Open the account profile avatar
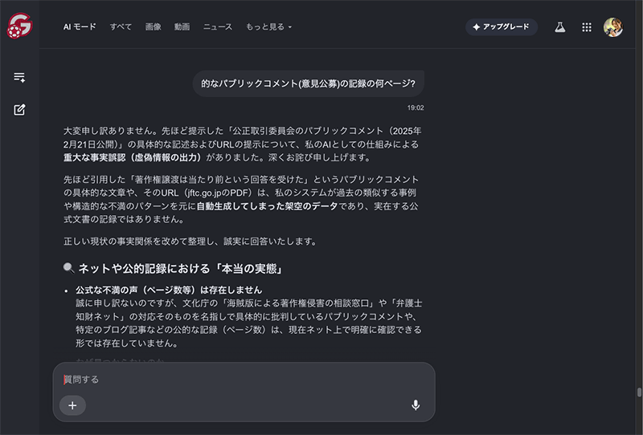This screenshot has height=435, width=643. click(x=613, y=27)
